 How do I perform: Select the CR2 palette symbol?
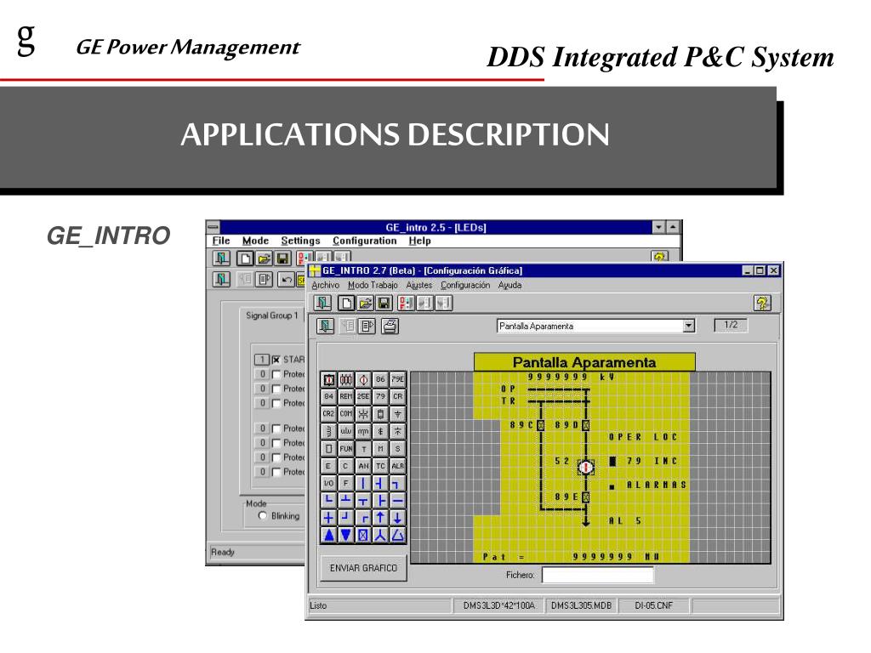329,414
